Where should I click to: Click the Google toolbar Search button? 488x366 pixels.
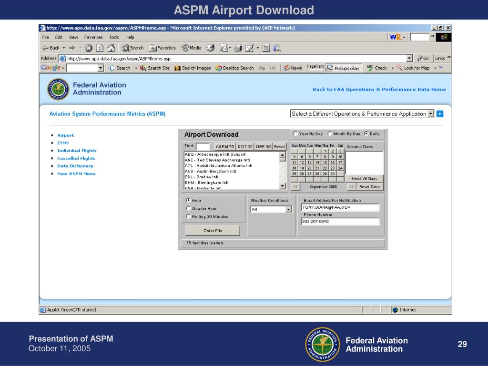tap(120, 68)
